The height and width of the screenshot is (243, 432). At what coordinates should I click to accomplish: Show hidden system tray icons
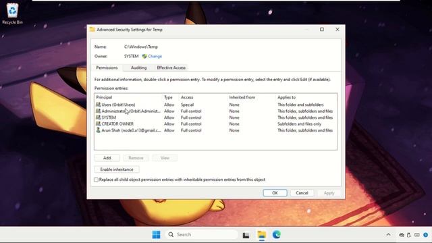coord(389,235)
